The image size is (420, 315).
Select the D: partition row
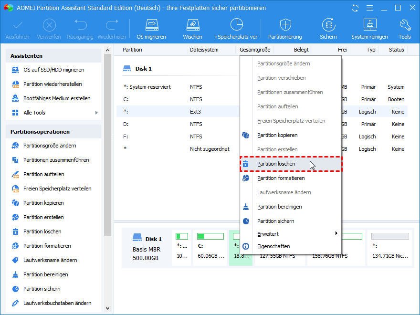tap(262, 124)
